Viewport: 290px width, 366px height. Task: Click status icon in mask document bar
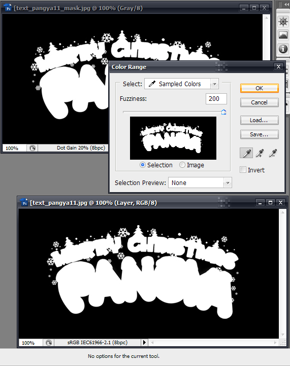click(x=33, y=148)
